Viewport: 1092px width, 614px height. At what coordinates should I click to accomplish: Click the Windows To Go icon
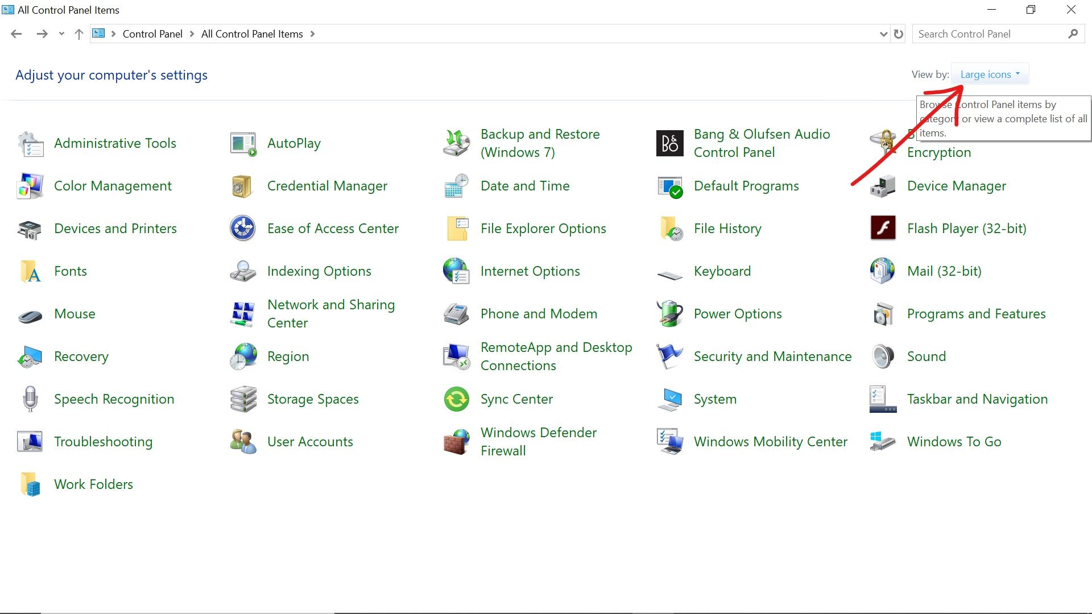[883, 442]
